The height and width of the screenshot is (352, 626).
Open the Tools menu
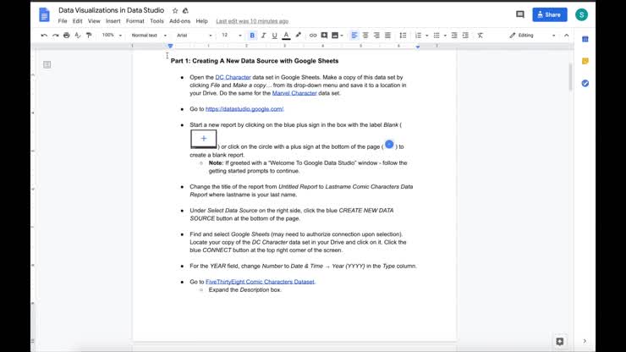(156, 21)
